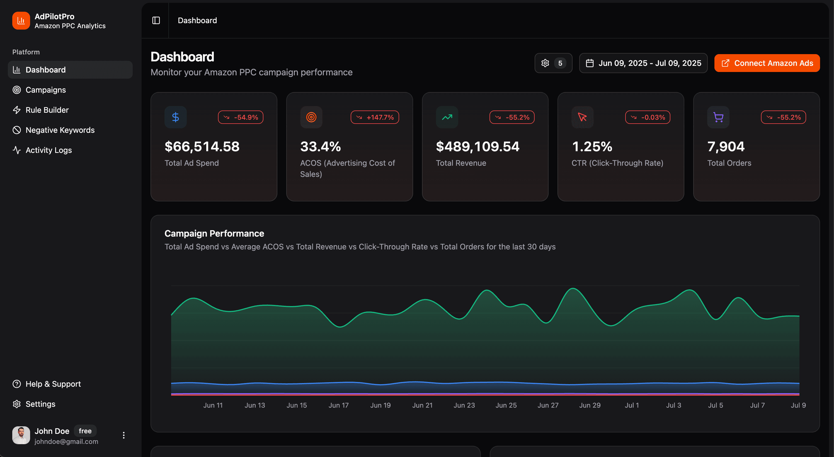Open Activity Logs via pulse icon
Screen dimensions: 834x457
[16, 150]
